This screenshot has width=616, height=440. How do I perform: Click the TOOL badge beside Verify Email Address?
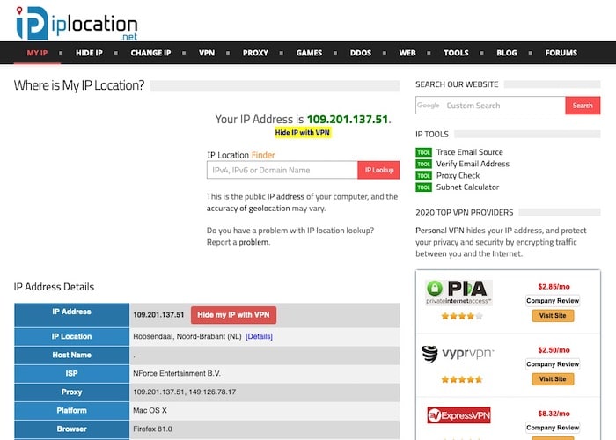click(x=423, y=165)
